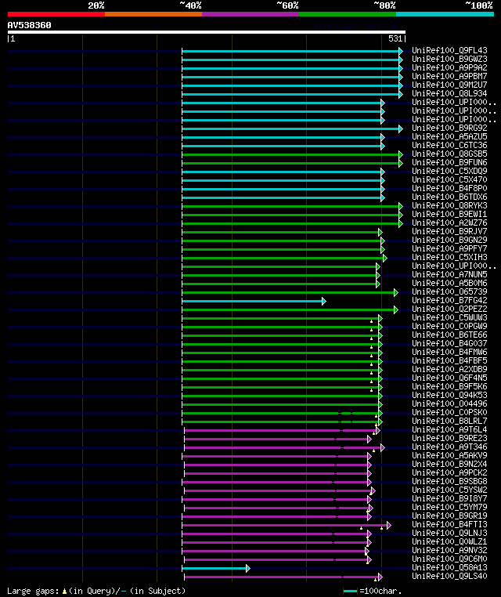Select the UniRef100_Q9LS40 label

pos(449,576)
